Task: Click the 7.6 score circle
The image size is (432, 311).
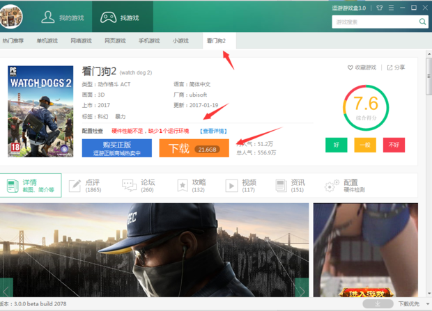Action: tap(366, 108)
